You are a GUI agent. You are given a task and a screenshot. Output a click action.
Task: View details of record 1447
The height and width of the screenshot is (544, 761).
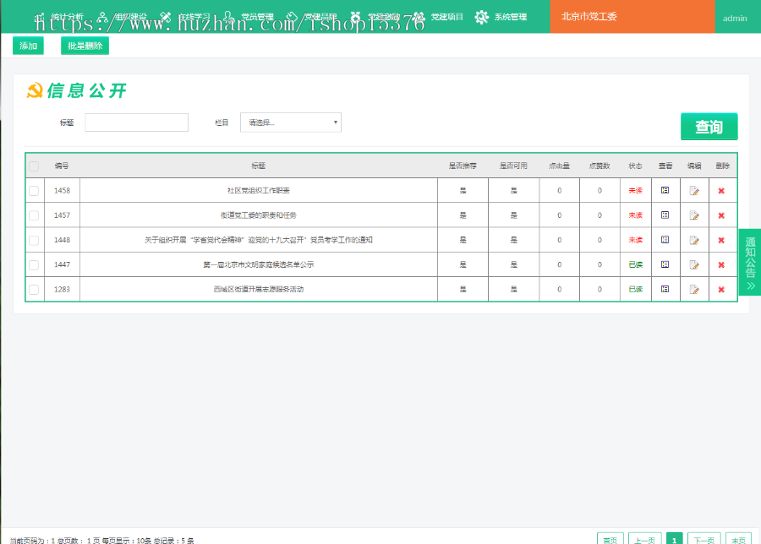pos(665,264)
